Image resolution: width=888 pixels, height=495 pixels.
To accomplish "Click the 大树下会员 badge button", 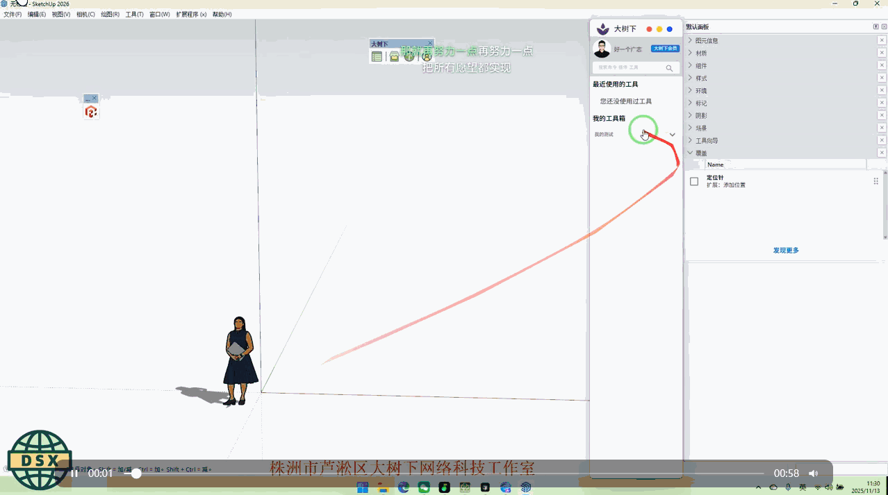I will (664, 49).
